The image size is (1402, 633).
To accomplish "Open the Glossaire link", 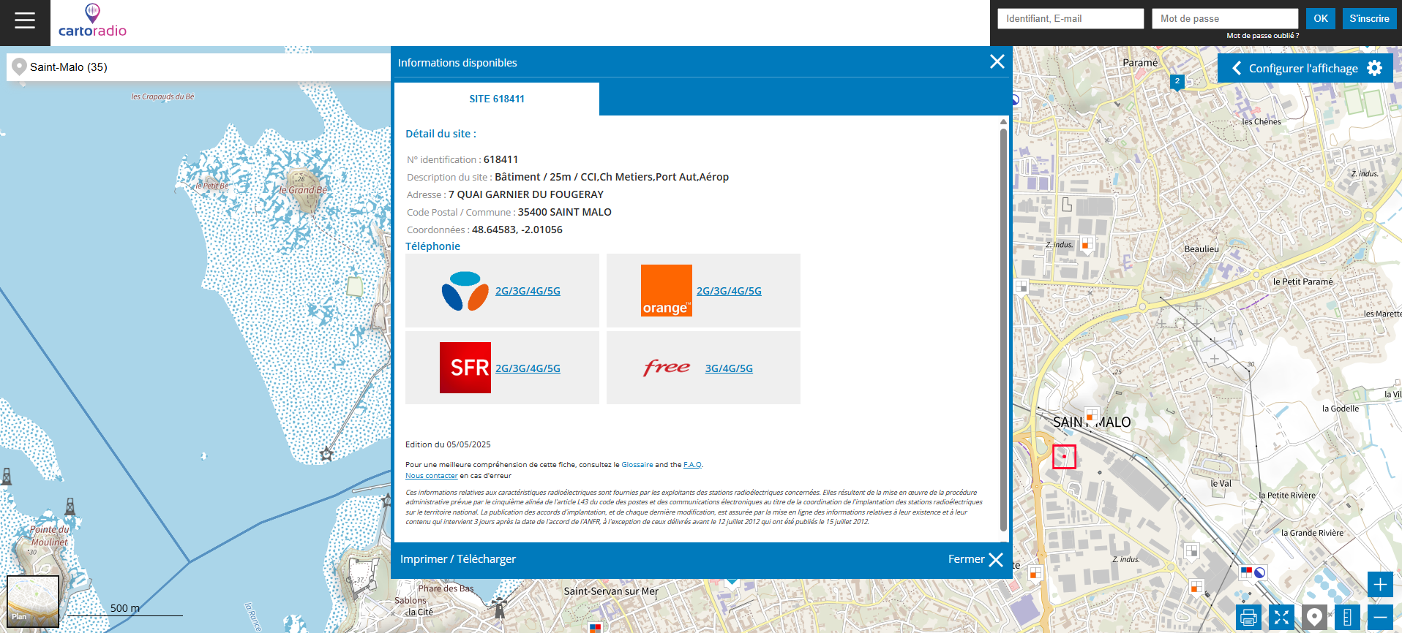I will (x=637, y=465).
